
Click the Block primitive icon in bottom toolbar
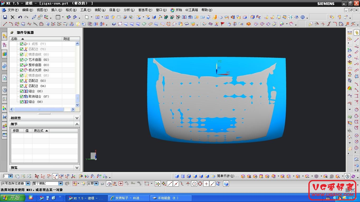pos(177,176)
